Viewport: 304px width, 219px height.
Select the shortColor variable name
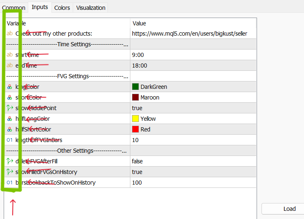tap(29, 97)
